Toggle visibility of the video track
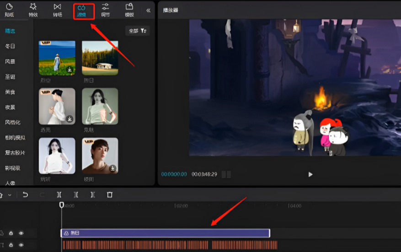This screenshot has height=252, width=401. pos(21,246)
